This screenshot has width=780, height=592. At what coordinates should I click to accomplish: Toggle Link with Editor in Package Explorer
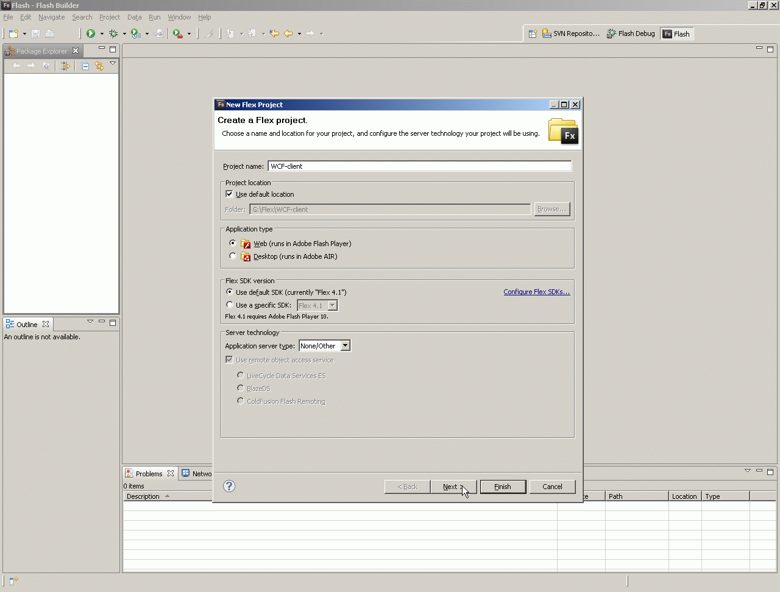99,66
